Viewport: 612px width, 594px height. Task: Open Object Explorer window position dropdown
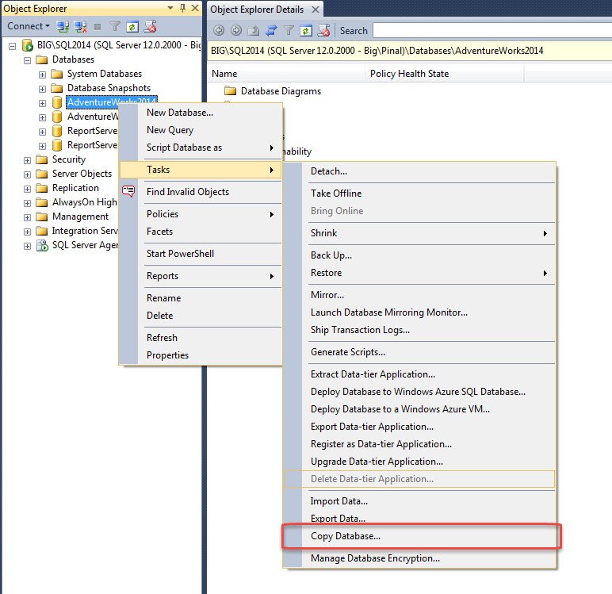170,8
